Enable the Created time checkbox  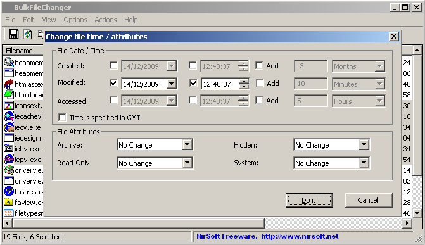(193, 66)
